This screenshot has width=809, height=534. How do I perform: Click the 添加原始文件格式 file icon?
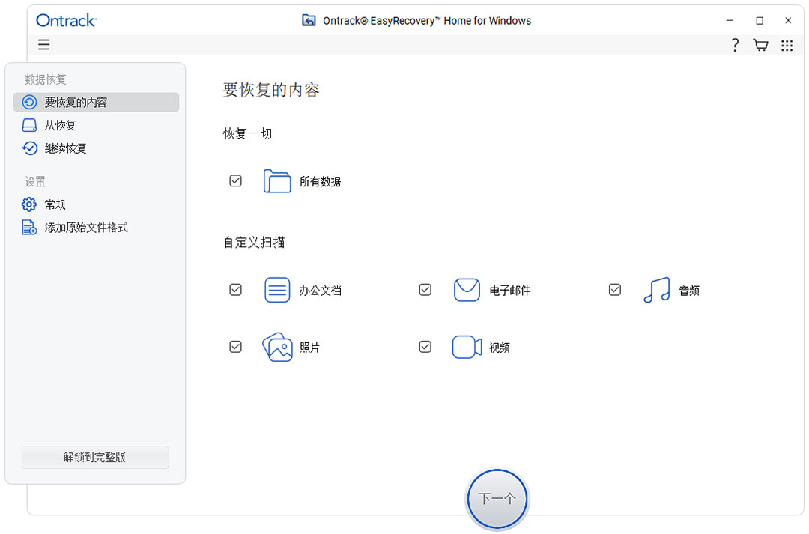[28, 227]
